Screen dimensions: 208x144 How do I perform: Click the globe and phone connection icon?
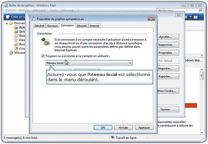(x=45, y=42)
